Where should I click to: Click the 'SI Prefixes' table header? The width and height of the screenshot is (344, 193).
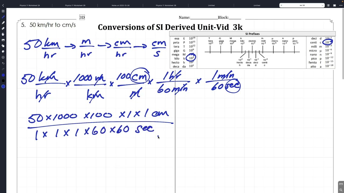pos(252,34)
